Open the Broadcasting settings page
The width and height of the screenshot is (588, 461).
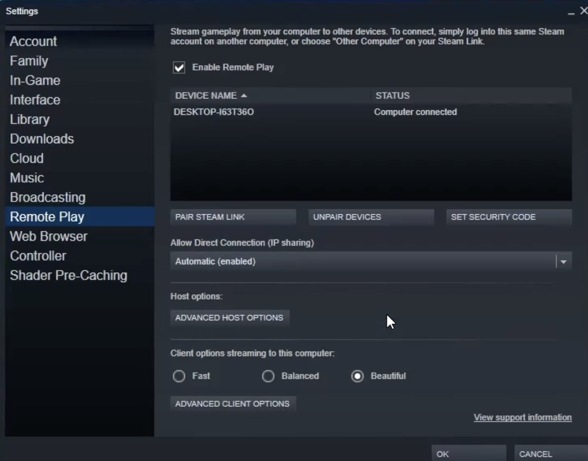coord(48,197)
